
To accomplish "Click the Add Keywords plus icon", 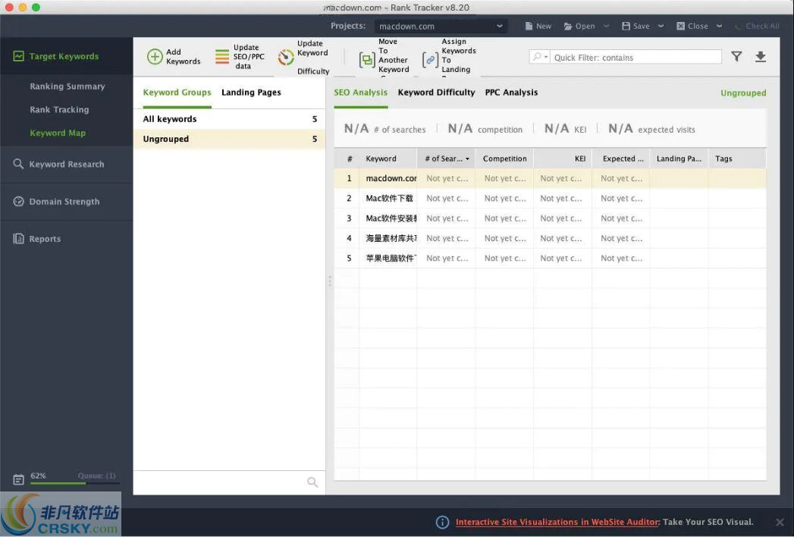I will (x=155, y=57).
